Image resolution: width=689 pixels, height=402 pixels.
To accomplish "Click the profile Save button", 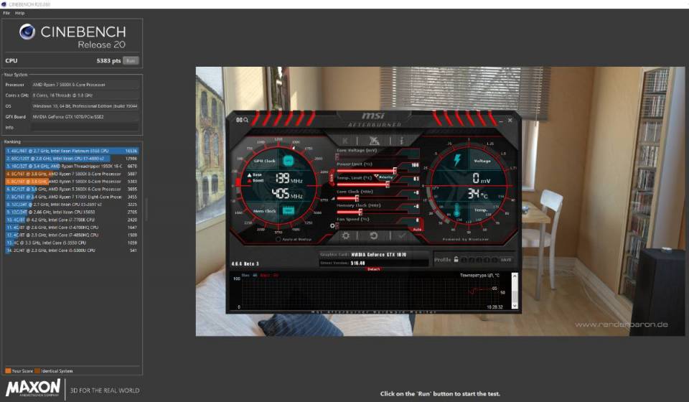I will tap(506, 259).
